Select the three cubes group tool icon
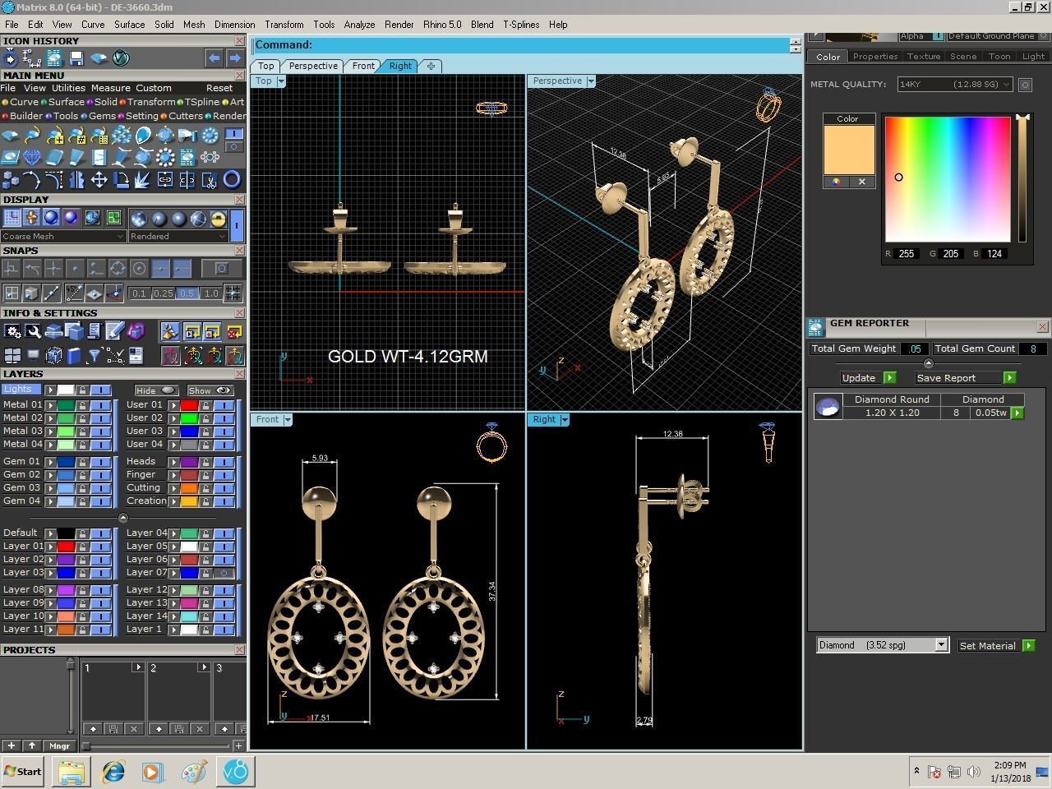 click(11, 179)
